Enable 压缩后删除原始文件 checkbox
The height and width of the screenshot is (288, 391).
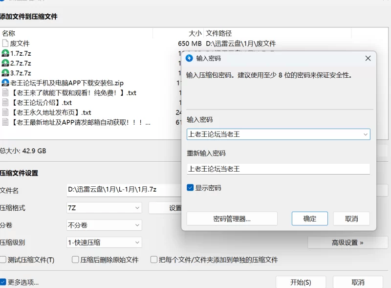[76, 260]
